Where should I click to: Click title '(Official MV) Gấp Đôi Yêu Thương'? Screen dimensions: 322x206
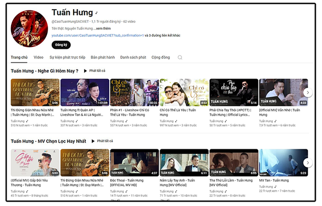[30, 183]
